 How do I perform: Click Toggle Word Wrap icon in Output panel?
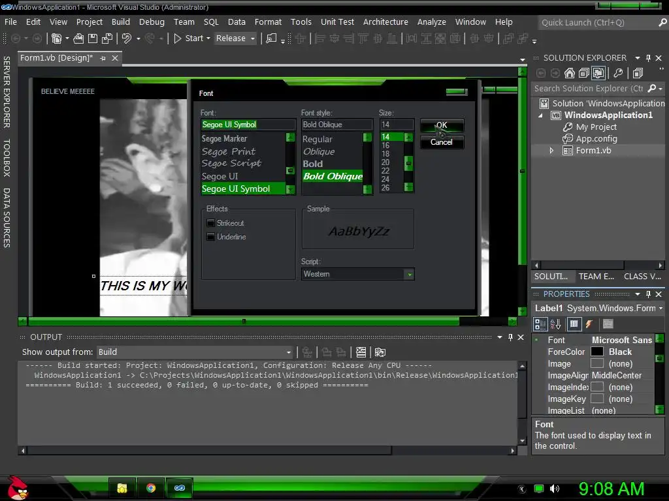coord(380,352)
